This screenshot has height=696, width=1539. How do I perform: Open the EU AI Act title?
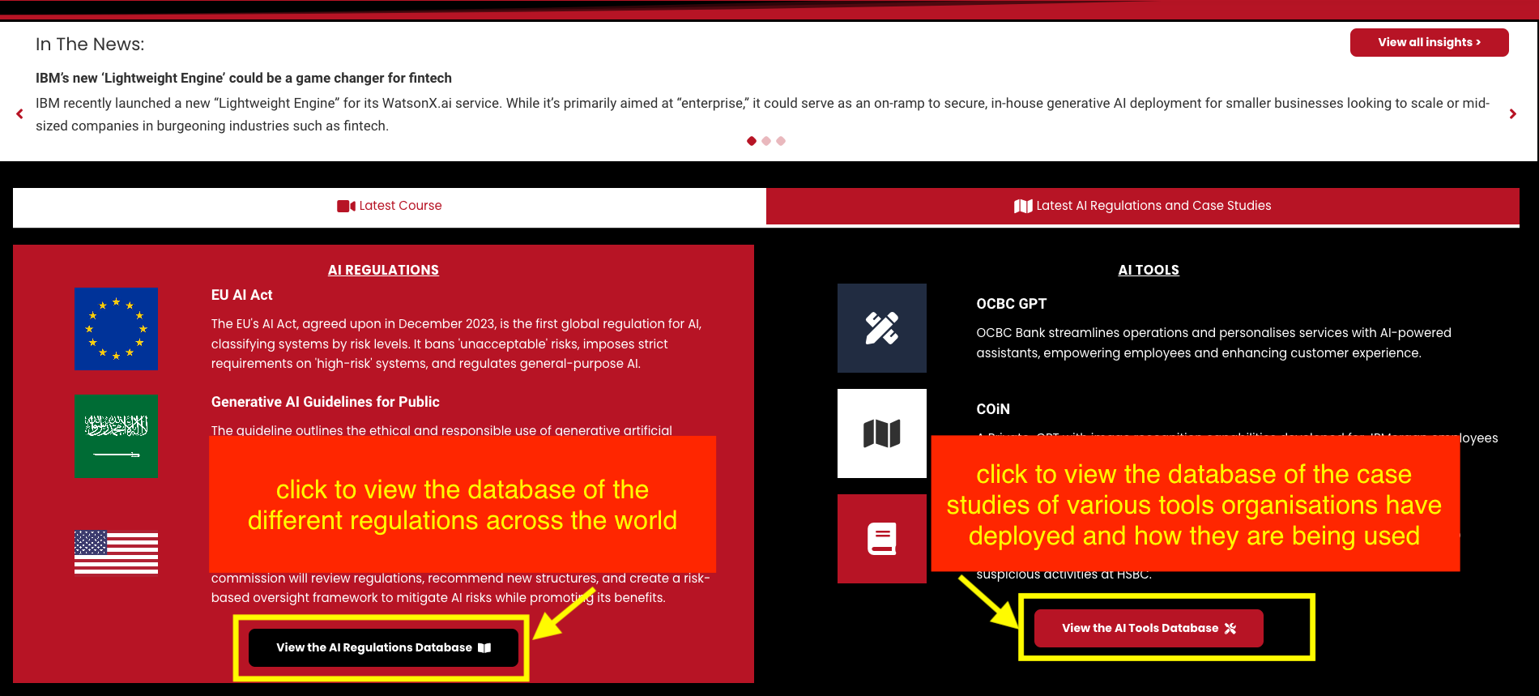[x=241, y=295]
